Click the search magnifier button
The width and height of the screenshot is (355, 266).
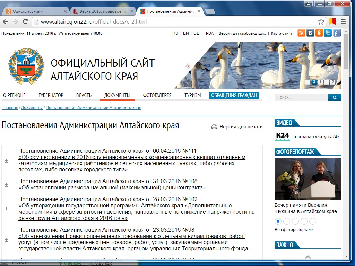tap(335, 98)
